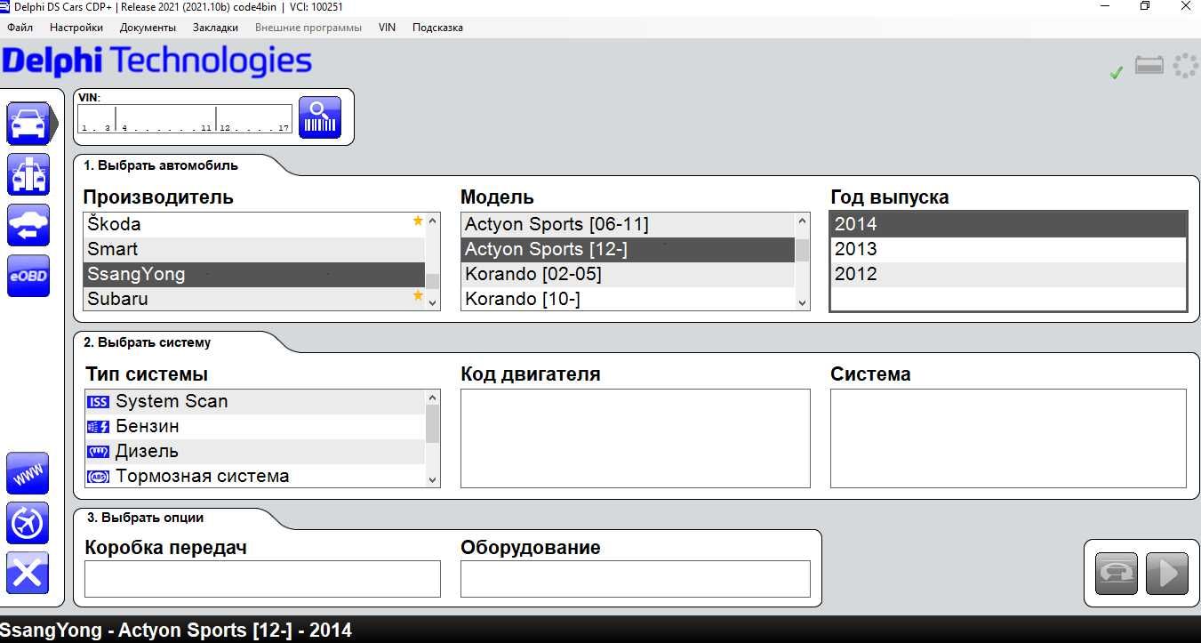Select the '3. Выбрать опции' tab
The height and width of the screenshot is (643, 1201).
pyautogui.click(x=145, y=518)
